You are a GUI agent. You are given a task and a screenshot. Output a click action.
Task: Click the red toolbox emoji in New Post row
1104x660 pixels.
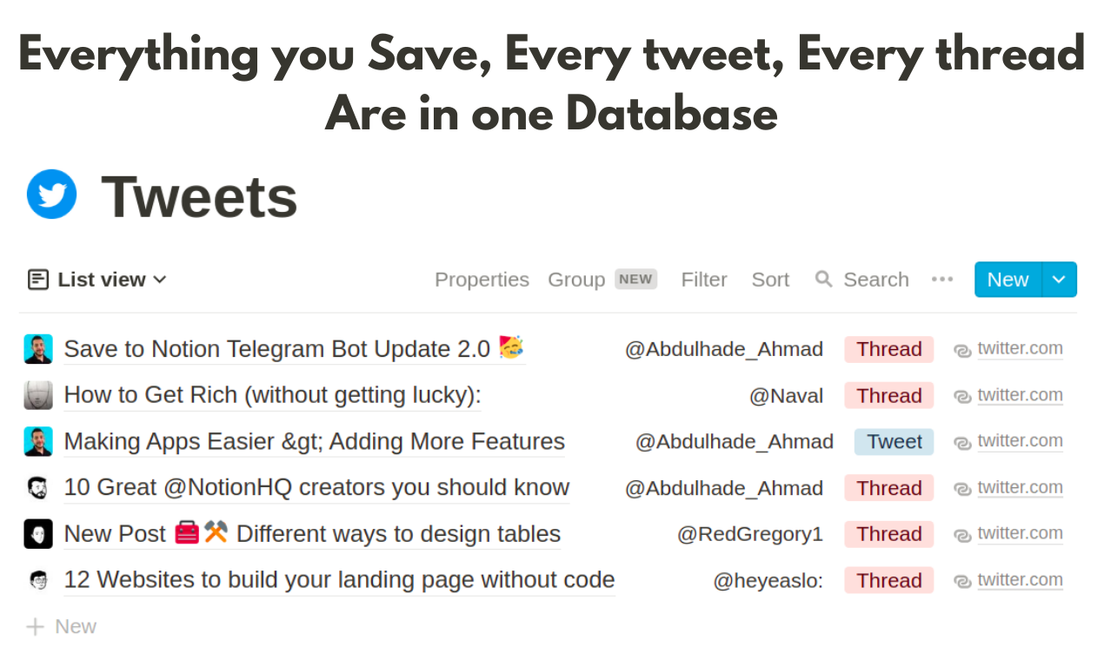coord(186,533)
